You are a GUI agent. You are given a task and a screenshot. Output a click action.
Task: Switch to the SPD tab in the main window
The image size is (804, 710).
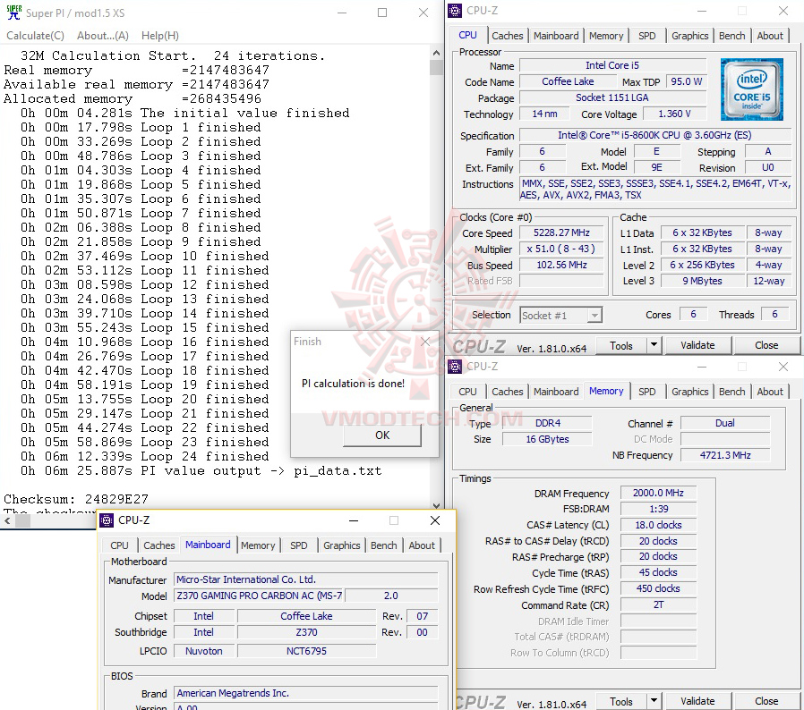pos(647,36)
